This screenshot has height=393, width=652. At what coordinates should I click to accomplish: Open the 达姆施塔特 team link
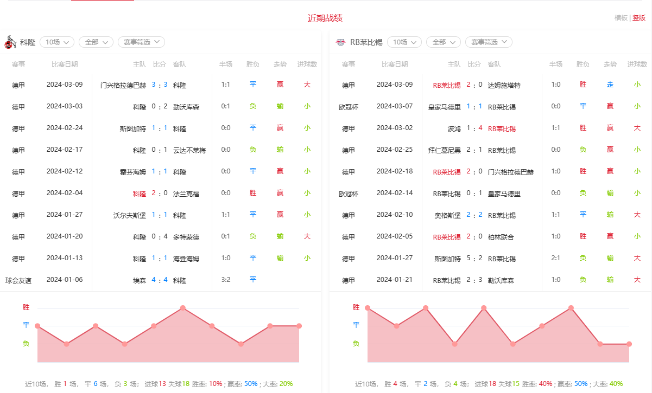point(504,85)
